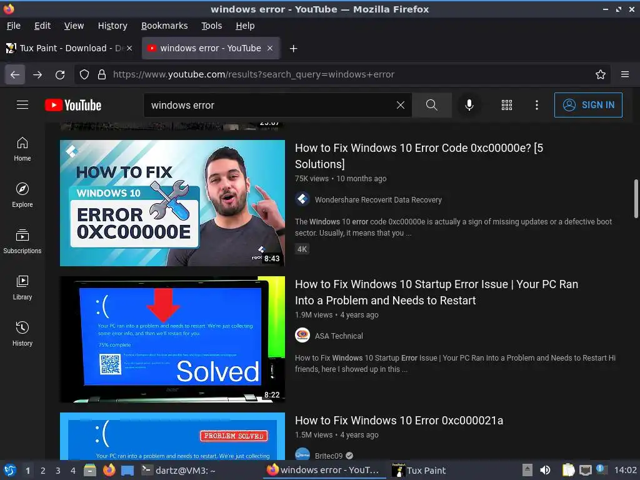The image size is (640, 480).
Task: Go back with the browser back arrow
Action: (15, 75)
